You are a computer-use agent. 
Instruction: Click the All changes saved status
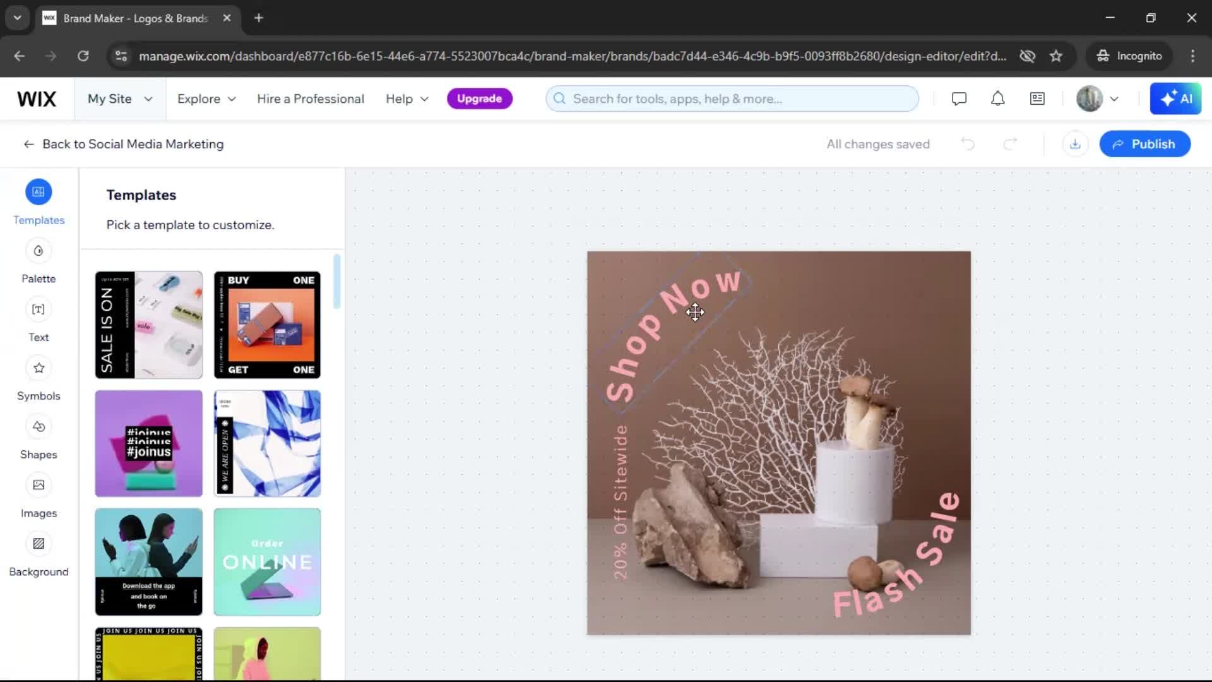878,144
